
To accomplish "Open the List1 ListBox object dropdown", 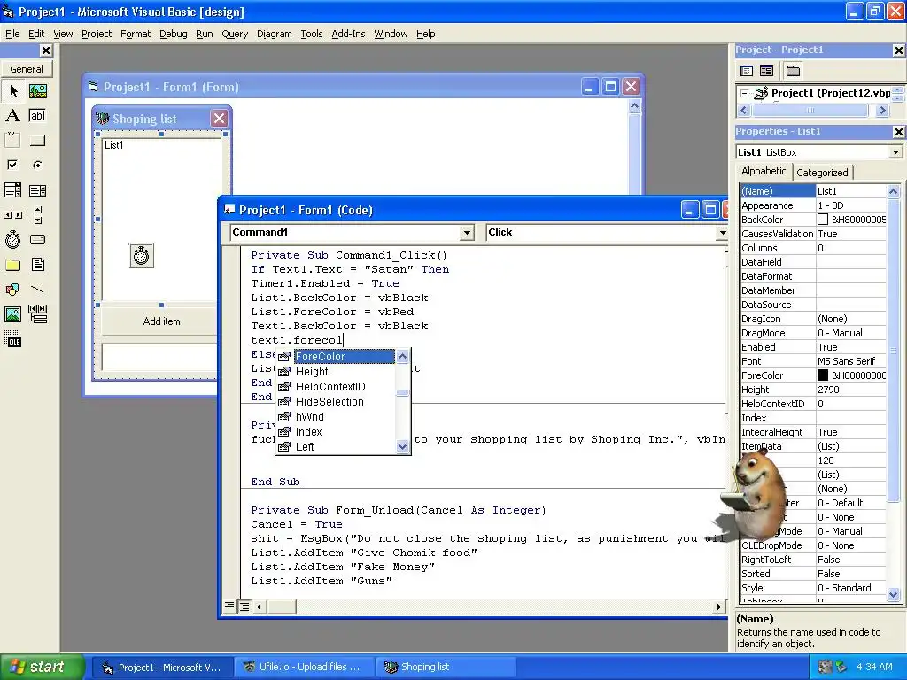I will click(895, 152).
